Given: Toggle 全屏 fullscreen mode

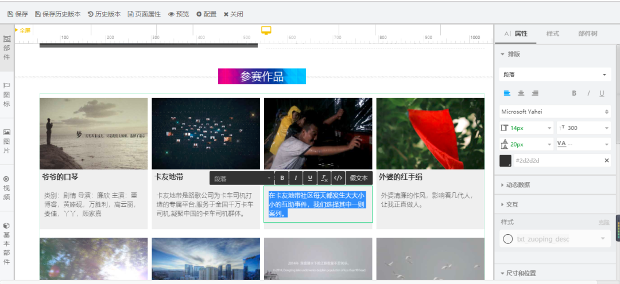Looking at the screenshot, I should pos(23,30).
